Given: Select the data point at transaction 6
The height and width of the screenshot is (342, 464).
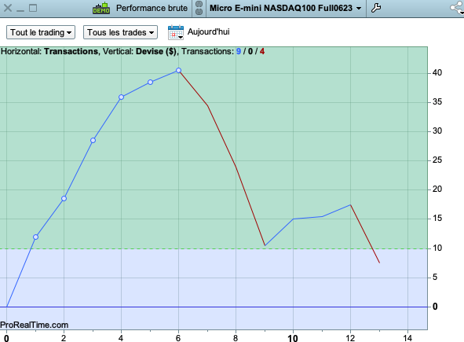Looking at the screenshot, I should [x=178, y=70].
